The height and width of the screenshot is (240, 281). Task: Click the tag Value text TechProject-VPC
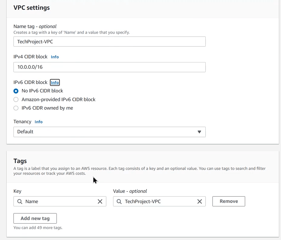pos(143,202)
